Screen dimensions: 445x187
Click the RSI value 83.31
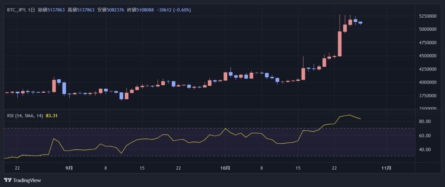(52, 116)
